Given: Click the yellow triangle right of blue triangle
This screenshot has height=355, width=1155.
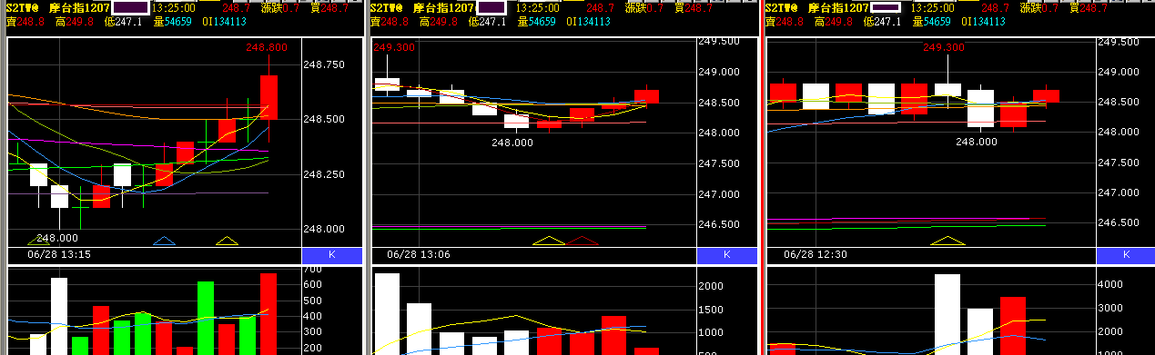Looking at the screenshot, I should coord(227,241).
